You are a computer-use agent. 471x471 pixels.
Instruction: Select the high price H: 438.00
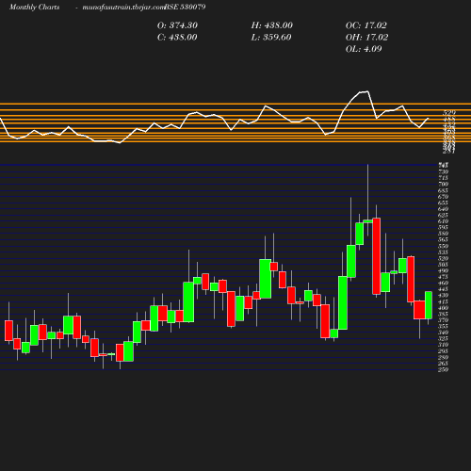[x=272, y=25]
